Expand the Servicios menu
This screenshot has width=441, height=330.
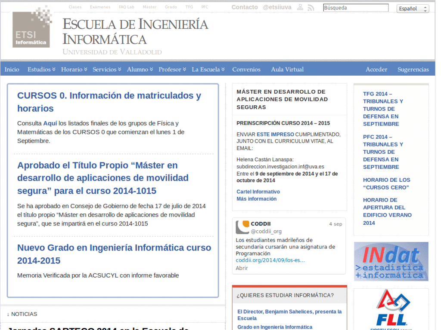[x=107, y=69]
